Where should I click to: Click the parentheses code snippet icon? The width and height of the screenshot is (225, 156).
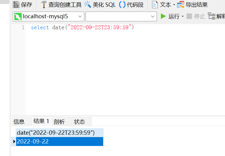[122, 5]
